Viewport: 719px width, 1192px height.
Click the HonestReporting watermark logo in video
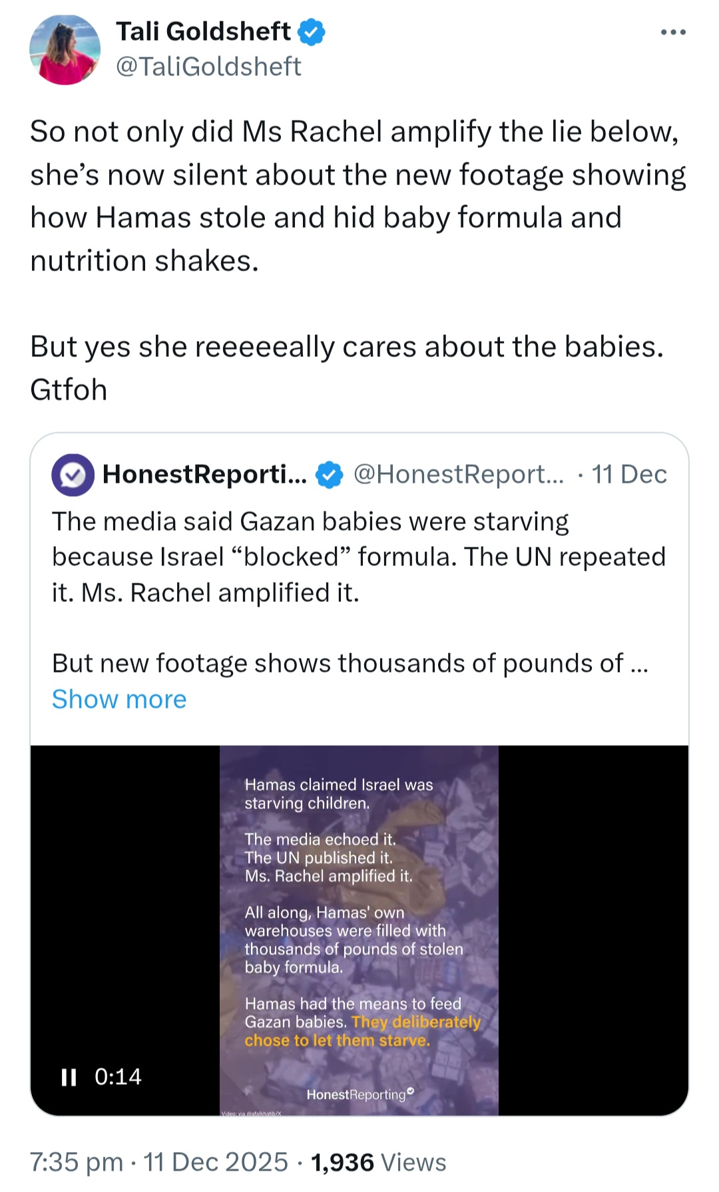point(360,1094)
